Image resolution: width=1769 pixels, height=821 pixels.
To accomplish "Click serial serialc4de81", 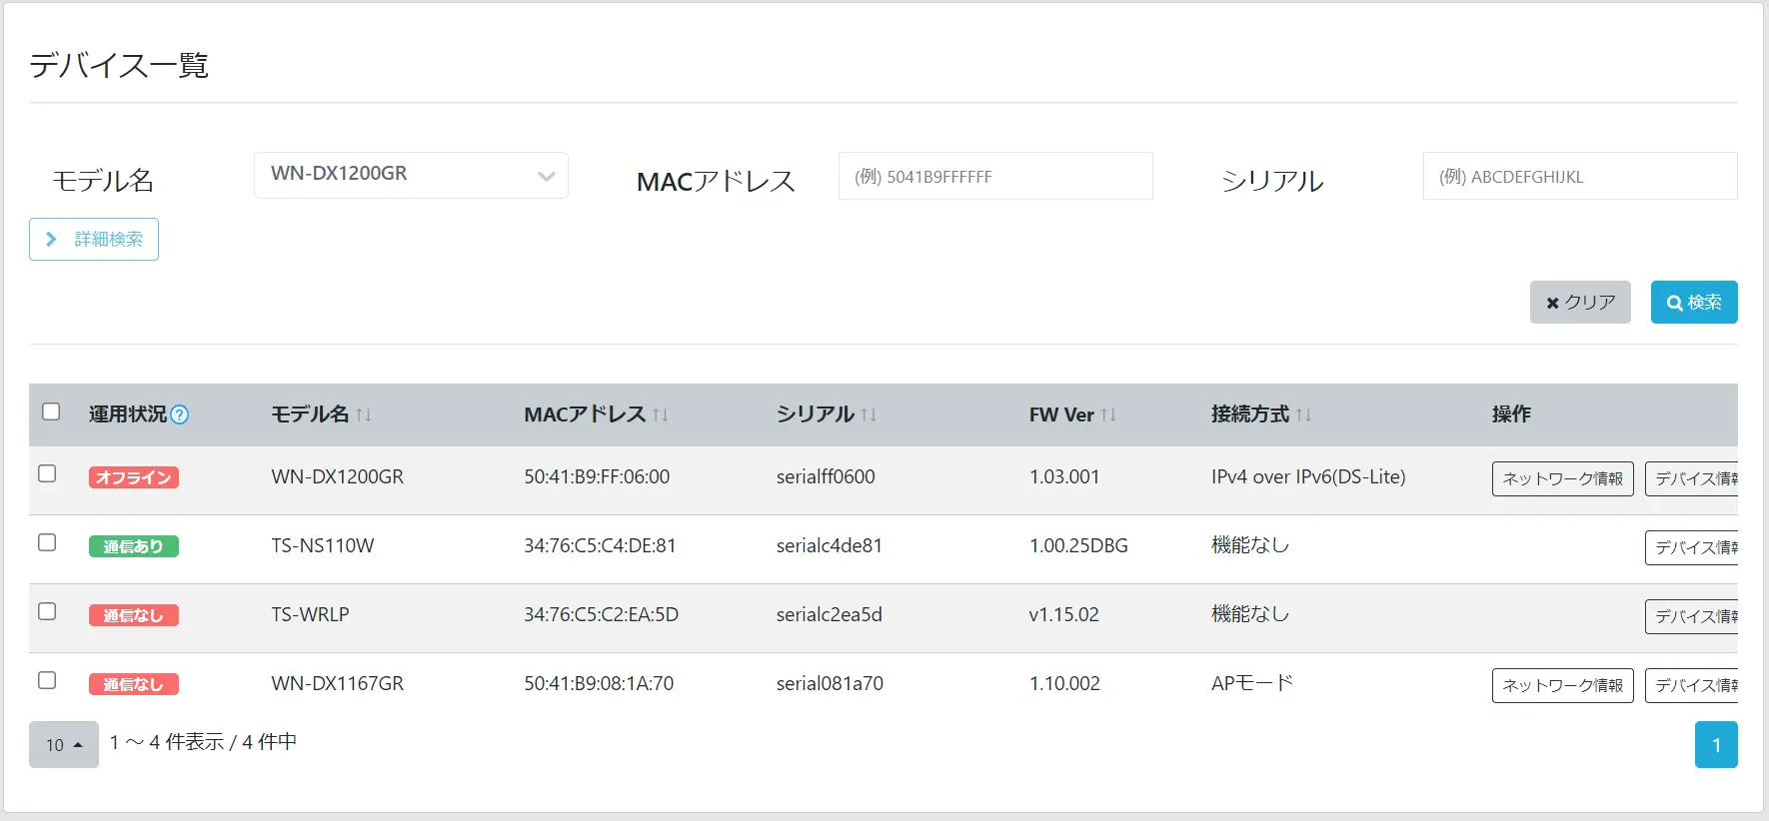I will pyautogui.click(x=830, y=545).
